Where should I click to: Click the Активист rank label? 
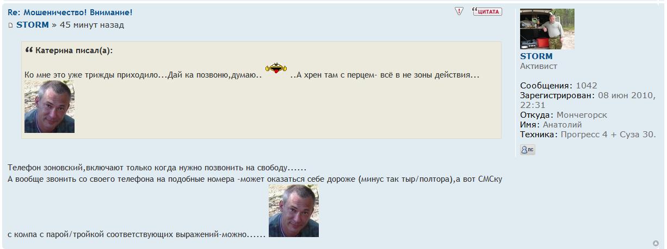click(539, 66)
